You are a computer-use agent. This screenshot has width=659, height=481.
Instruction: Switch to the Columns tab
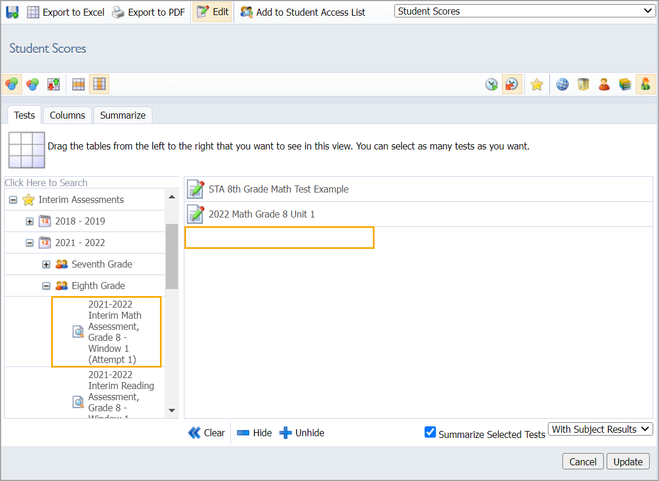click(67, 115)
